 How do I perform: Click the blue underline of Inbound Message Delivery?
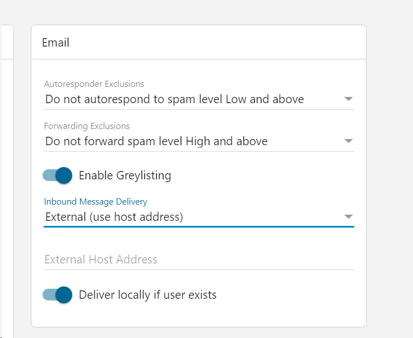tap(199, 226)
